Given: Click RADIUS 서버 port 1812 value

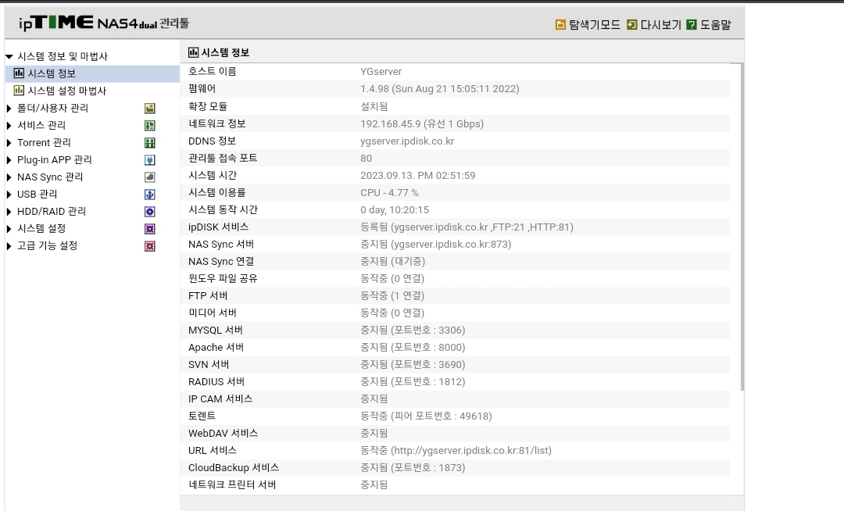Looking at the screenshot, I should pos(413,382).
